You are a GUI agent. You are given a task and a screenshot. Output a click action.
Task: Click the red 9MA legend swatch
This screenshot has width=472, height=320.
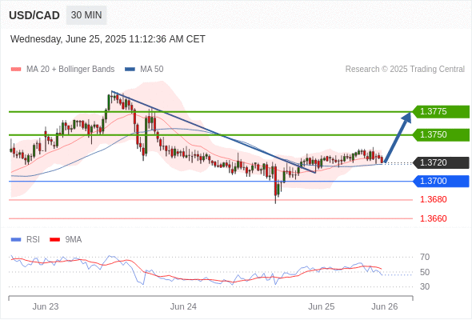(x=54, y=240)
